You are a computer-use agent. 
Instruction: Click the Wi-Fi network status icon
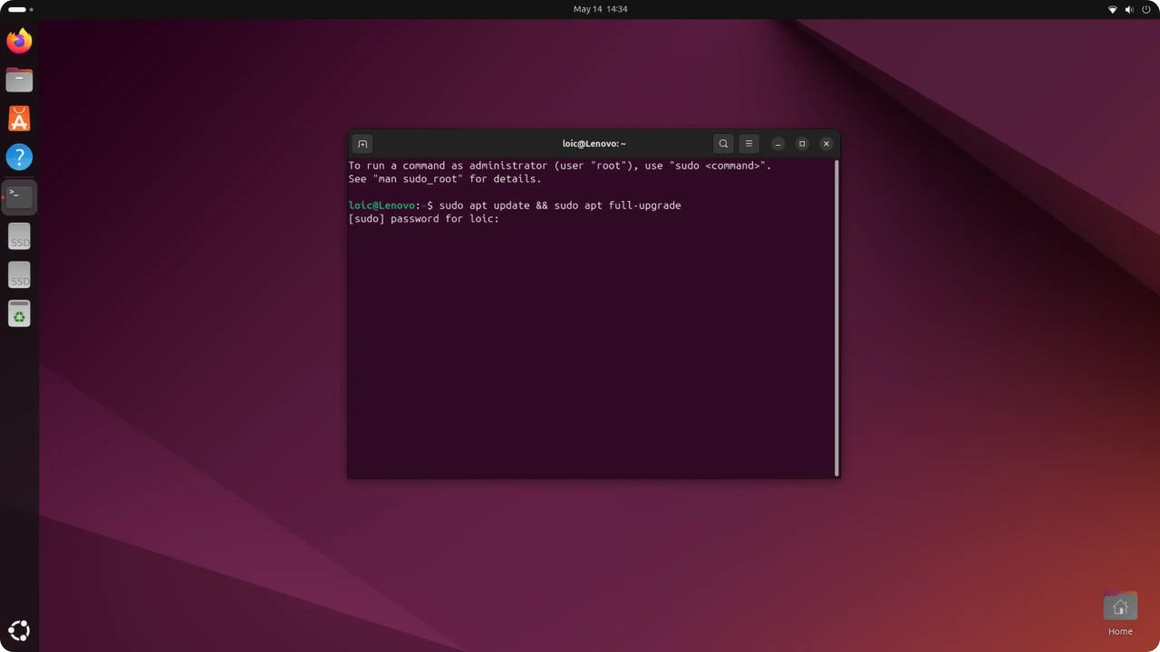coord(1113,9)
